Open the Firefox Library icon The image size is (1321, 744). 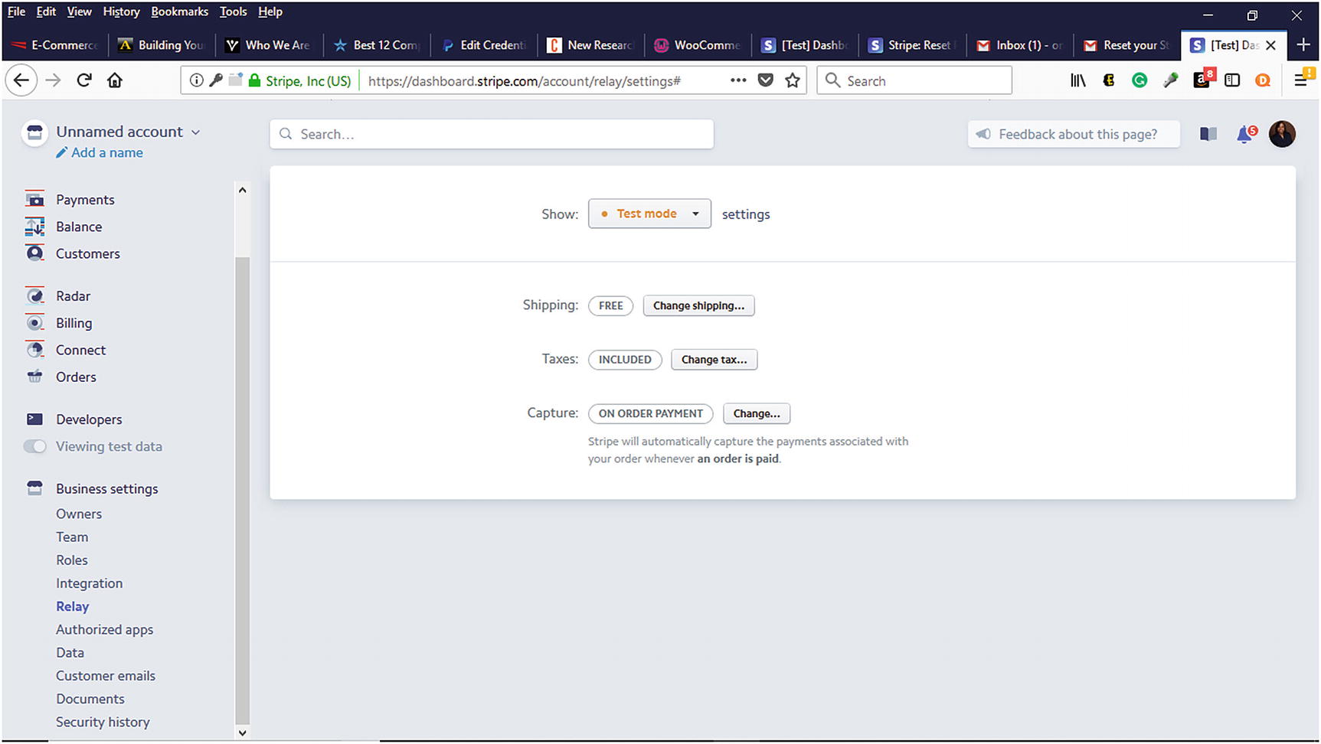[x=1077, y=80]
